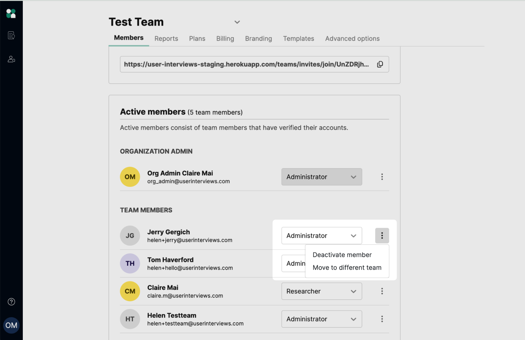Image resolution: width=525 pixels, height=340 pixels.
Task: Click the HT avatar of Helen Testteam
Action: [x=130, y=319]
